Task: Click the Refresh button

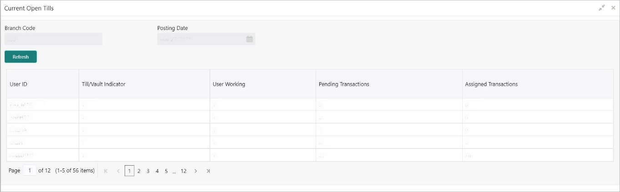Action: click(20, 57)
